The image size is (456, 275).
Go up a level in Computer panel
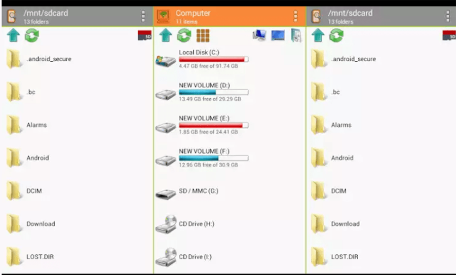166,35
